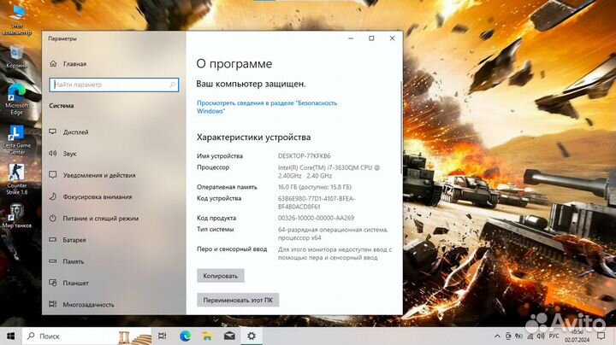Click the Копировать button

click(221, 276)
